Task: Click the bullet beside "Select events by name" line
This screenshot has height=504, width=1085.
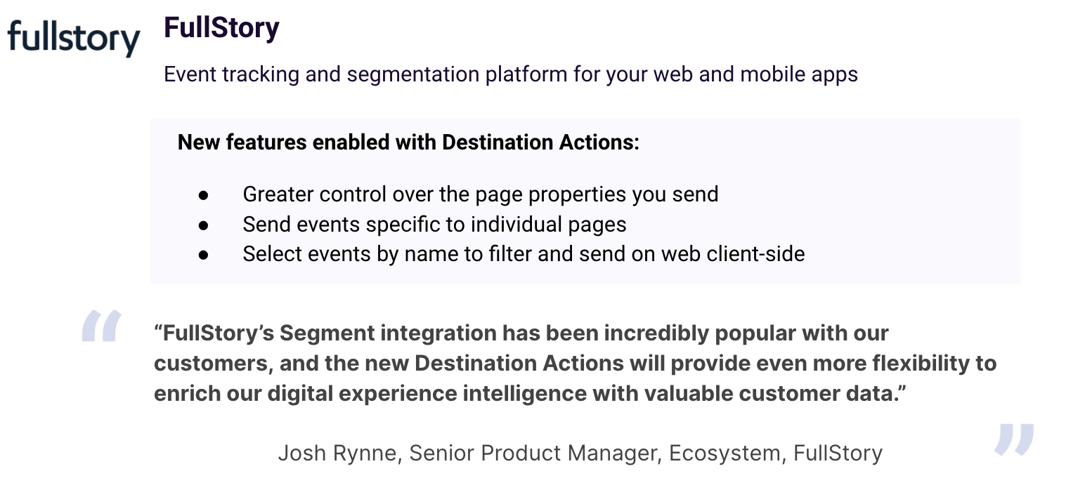Action: pos(204,254)
